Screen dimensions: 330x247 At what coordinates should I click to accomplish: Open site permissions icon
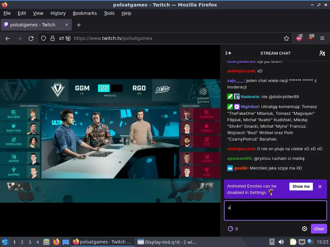tap(62, 39)
